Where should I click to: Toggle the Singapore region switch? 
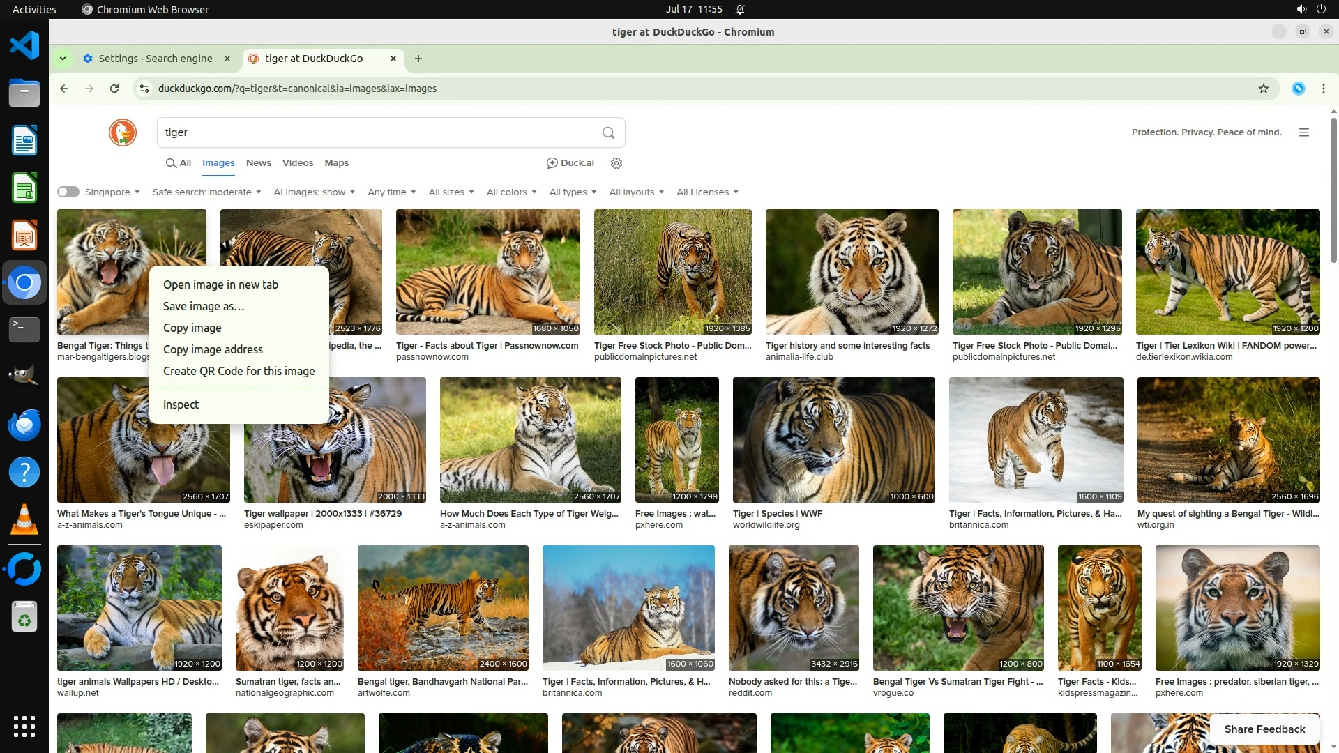tap(68, 192)
